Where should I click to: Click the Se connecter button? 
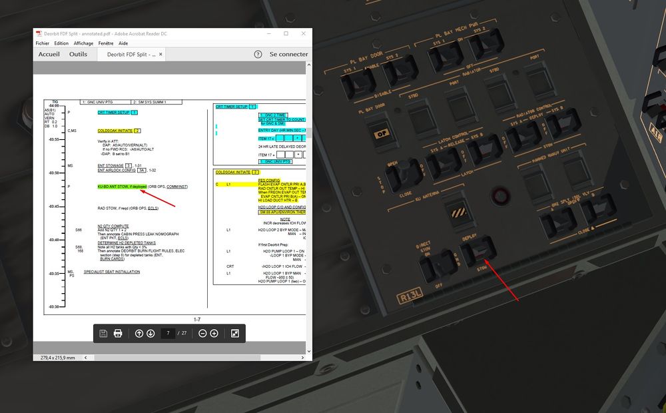pyautogui.click(x=289, y=55)
